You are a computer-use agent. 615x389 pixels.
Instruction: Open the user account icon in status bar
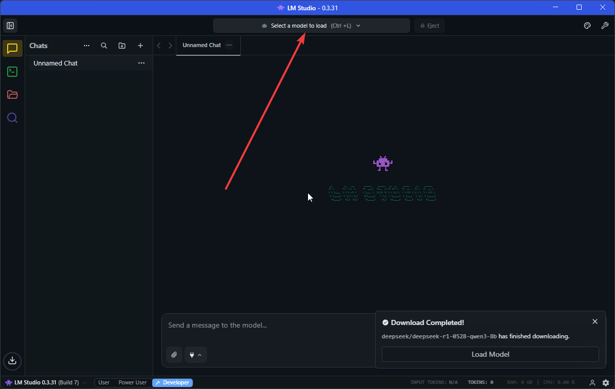pos(592,383)
